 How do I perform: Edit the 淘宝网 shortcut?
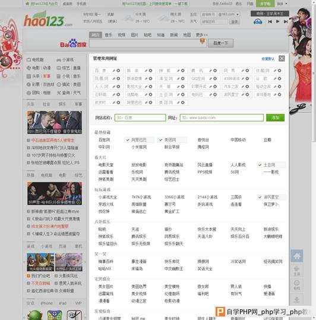pos(178,78)
